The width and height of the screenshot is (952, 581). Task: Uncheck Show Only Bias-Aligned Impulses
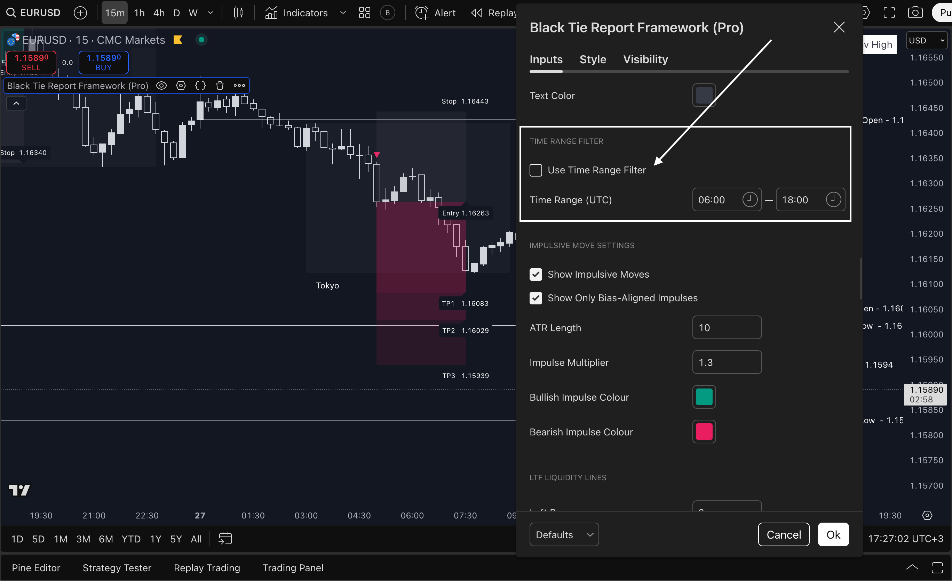(x=535, y=298)
